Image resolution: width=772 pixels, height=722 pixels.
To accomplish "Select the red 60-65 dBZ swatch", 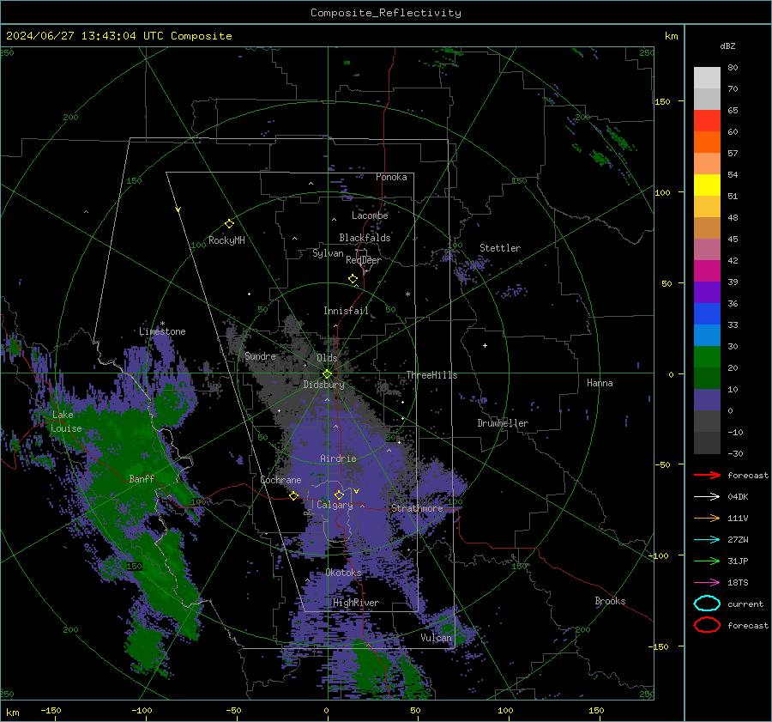I will [x=707, y=121].
